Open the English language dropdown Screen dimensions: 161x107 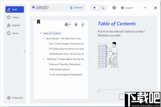point(127,8)
